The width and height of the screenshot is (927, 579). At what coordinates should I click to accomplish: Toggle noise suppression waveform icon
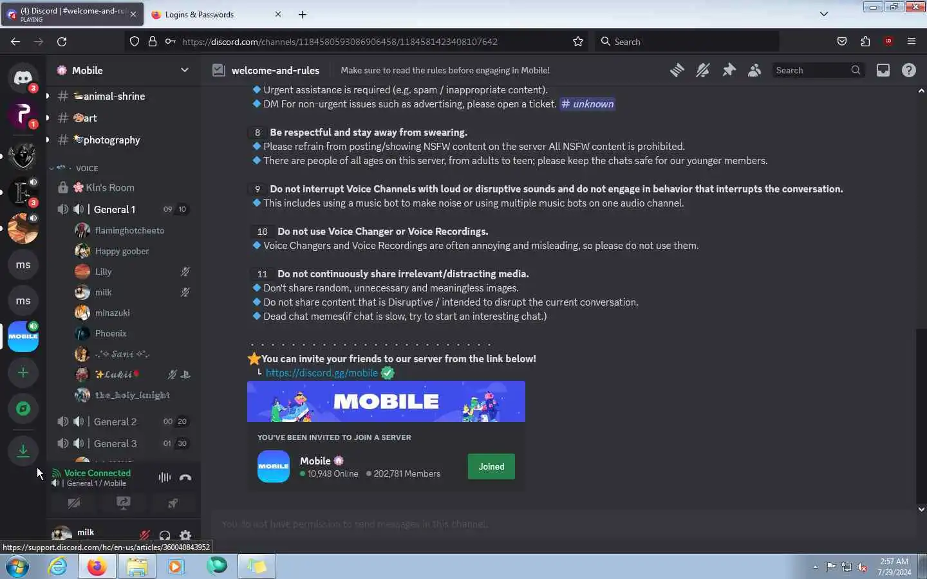pyautogui.click(x=165, y=477)
